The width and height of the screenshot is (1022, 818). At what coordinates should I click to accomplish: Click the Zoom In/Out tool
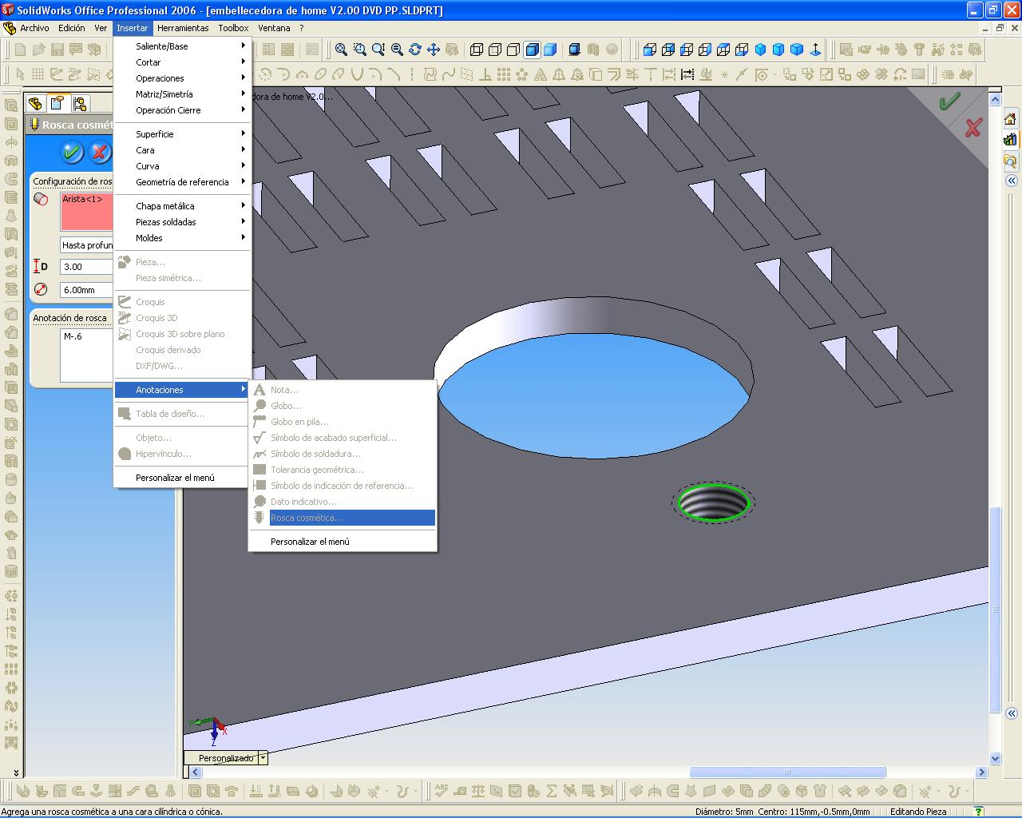click(378, 50)
